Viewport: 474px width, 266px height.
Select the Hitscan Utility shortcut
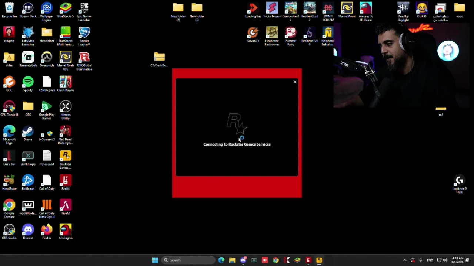click(x=66, y=111)
